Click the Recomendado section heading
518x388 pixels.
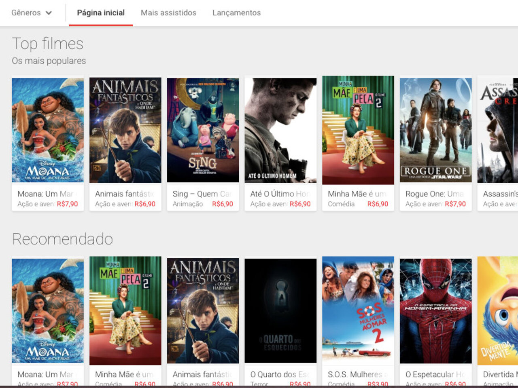pyautogui.click(x=62, y=239)
